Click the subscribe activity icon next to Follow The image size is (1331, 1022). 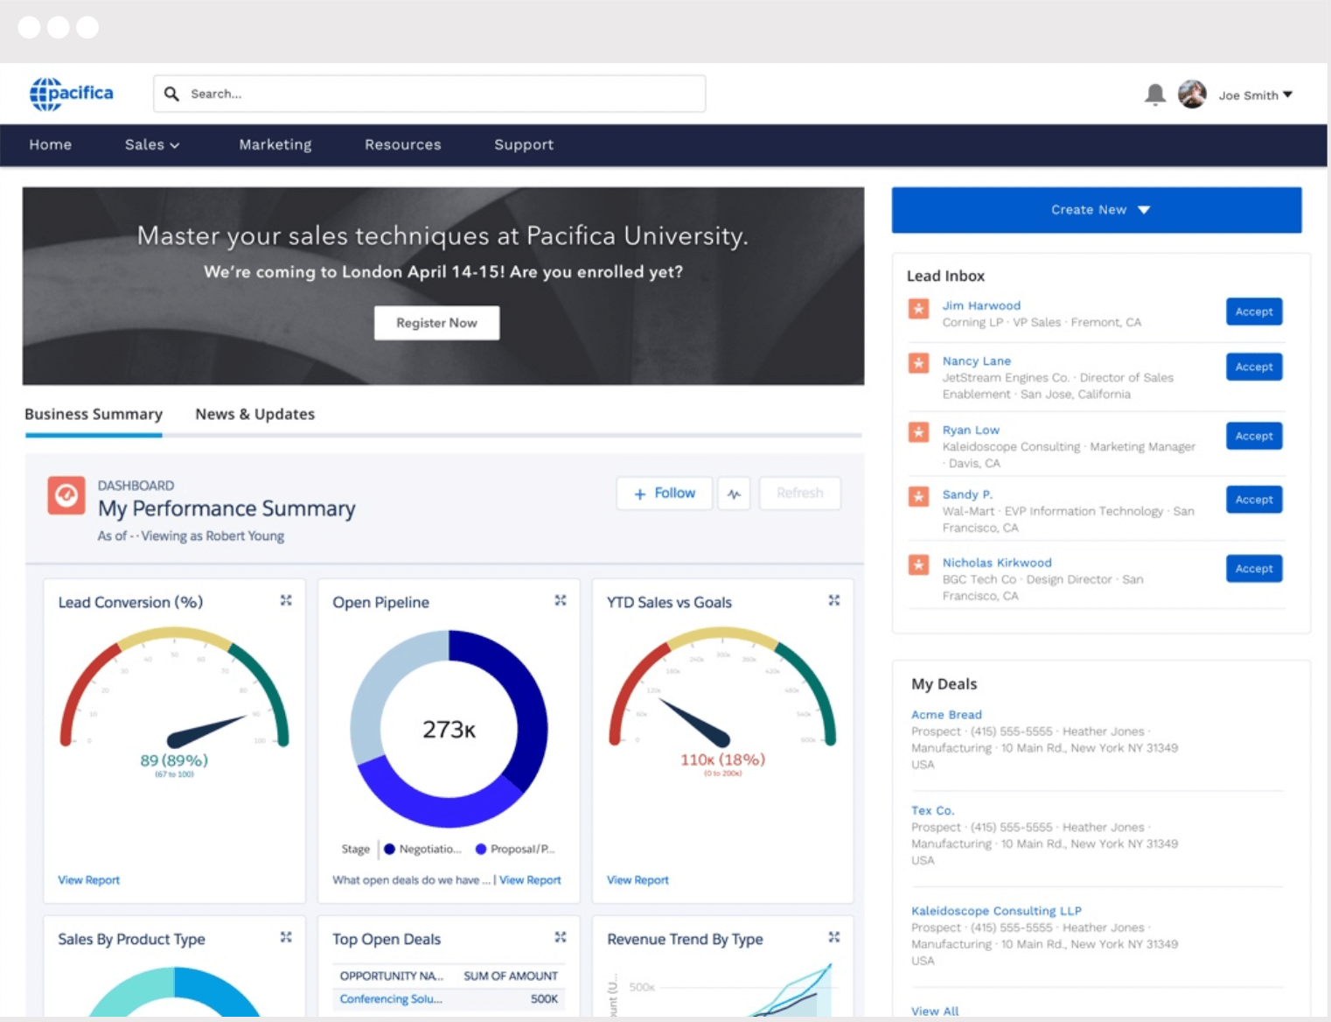point(734,493)
